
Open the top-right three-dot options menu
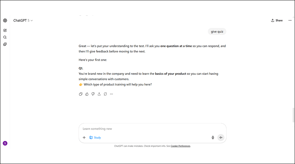pos(290,20)
